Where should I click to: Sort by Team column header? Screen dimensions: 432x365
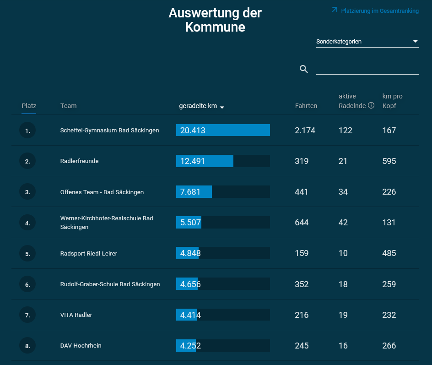click(x=68, y=106)
